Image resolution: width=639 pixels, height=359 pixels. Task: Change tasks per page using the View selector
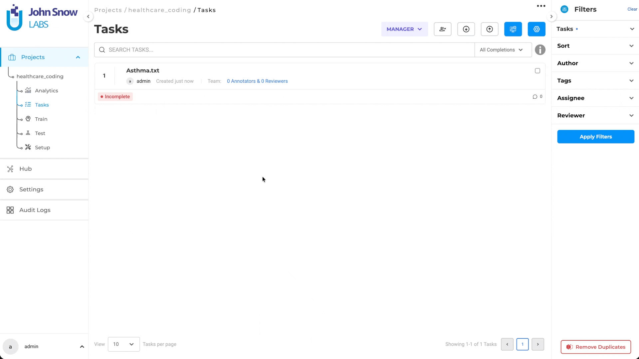pyautogui.click(x=123, y=344)
